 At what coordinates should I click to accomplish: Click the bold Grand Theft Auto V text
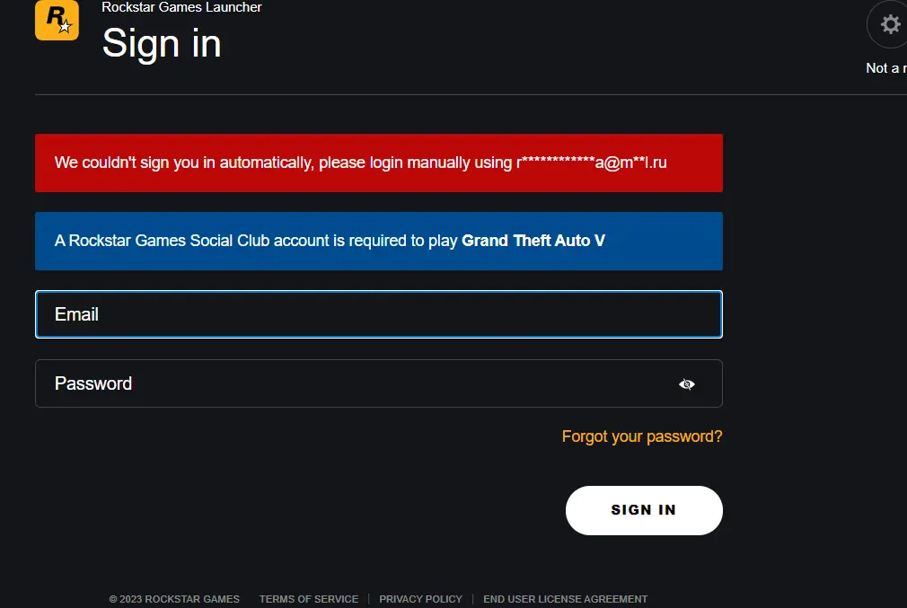(533, 241)
